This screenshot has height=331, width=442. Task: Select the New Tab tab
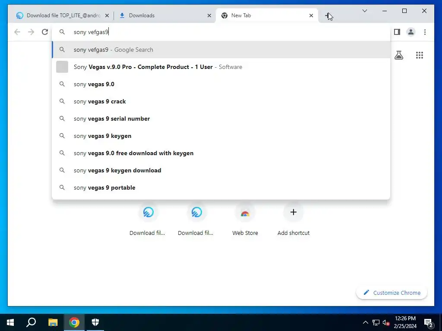(266, 16)
